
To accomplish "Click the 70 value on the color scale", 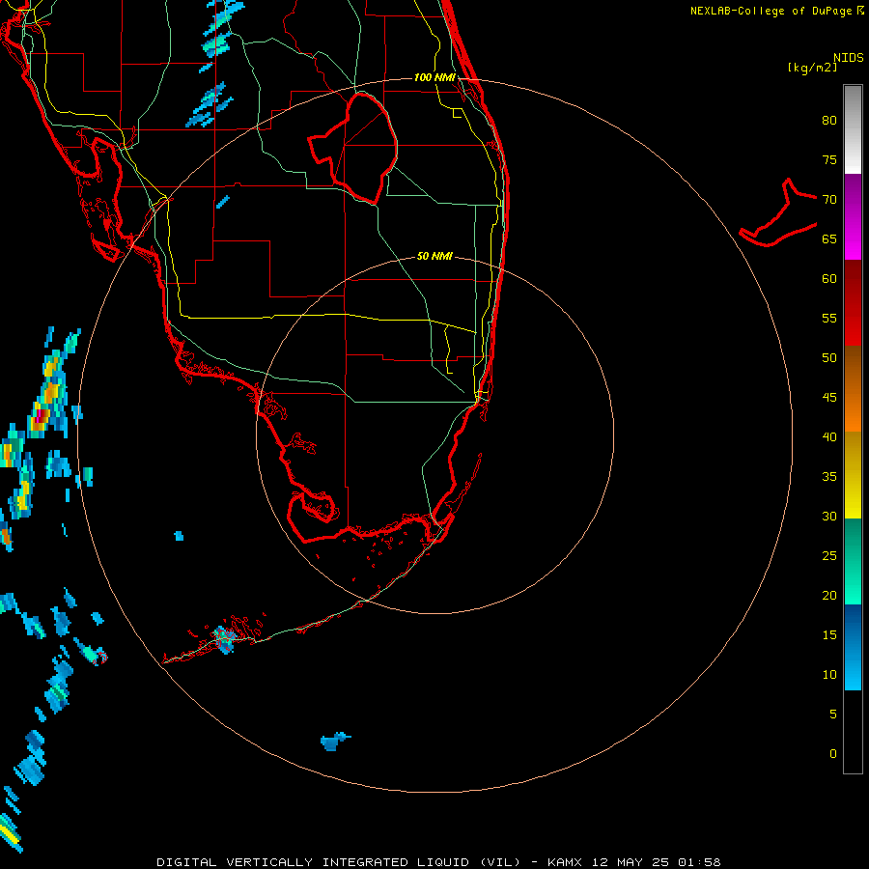I will (x=829, y=200).
